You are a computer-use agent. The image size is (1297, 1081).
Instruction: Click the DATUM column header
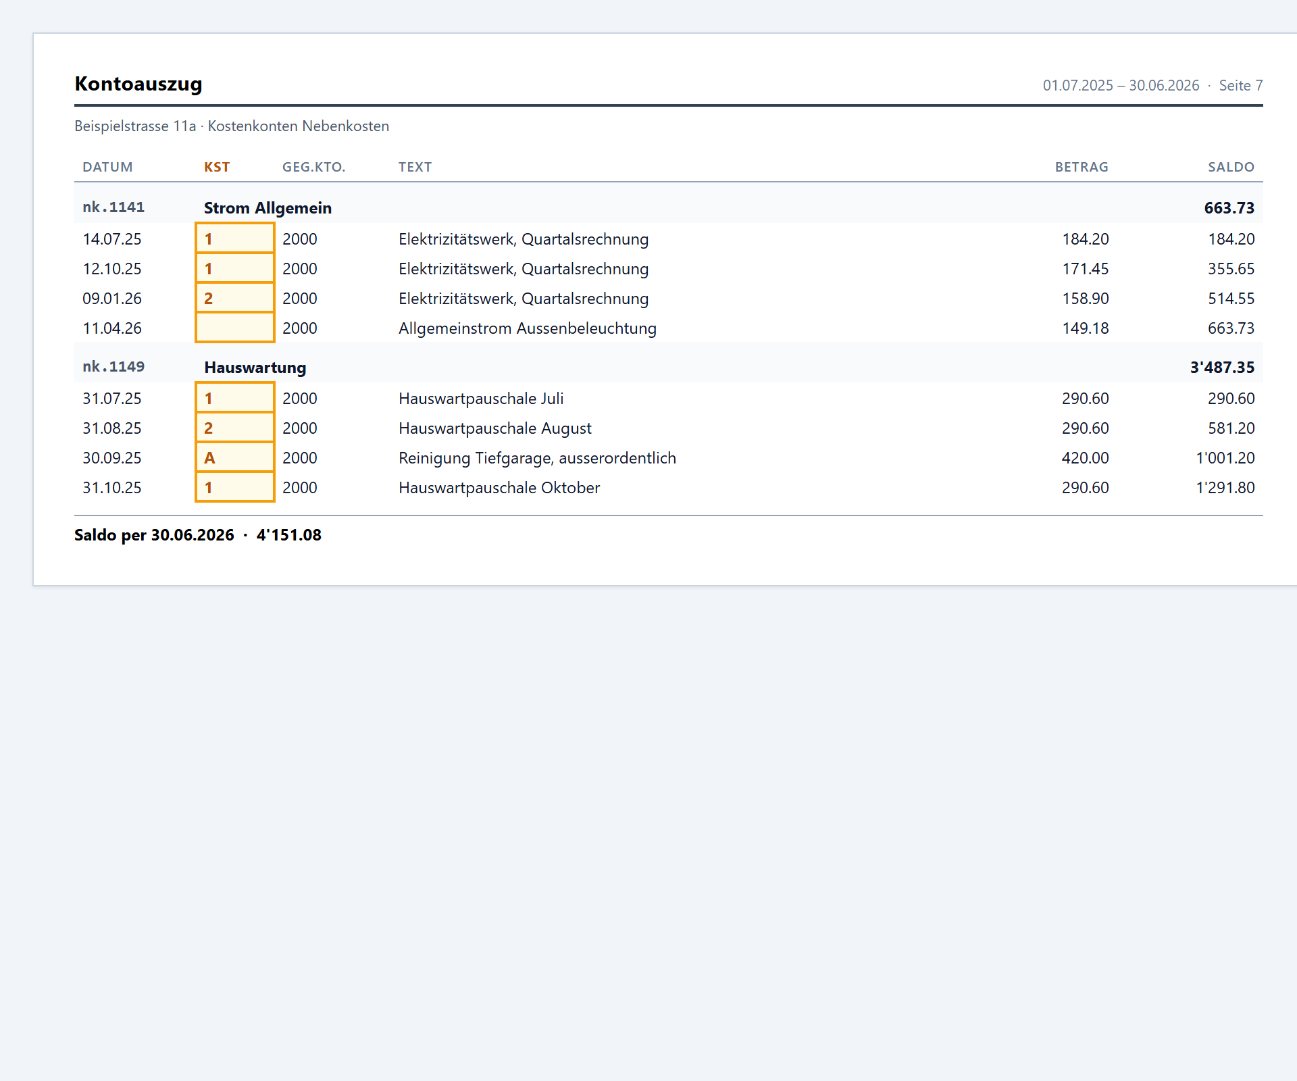click(107, 167)
